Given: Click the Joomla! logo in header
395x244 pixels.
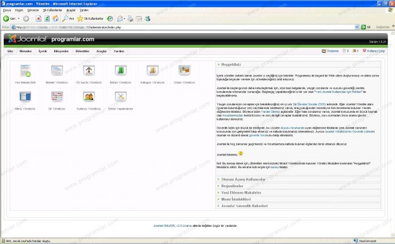Looking at the screenshot, I should (x=27, y=39).
